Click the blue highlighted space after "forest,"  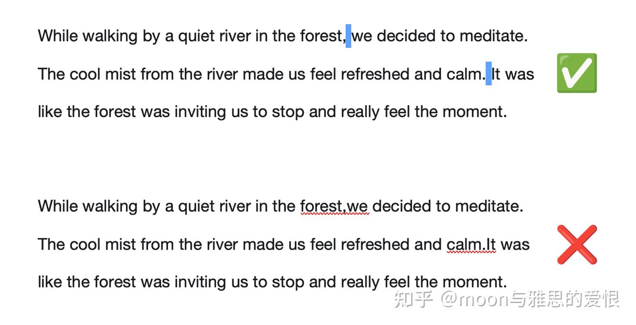(348, 36)
